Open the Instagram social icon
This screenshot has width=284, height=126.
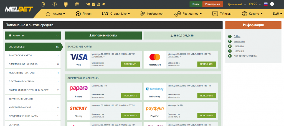pos(98,4)
